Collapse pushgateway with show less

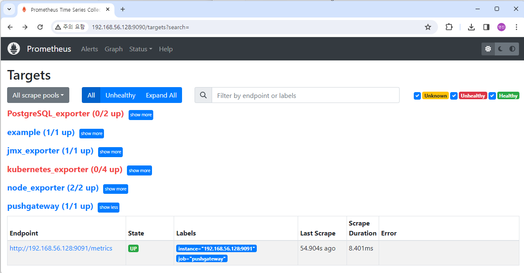109,207
